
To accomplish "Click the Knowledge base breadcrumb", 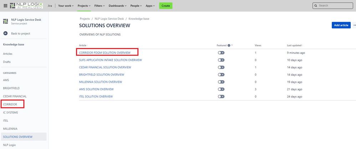I will 139,19.
